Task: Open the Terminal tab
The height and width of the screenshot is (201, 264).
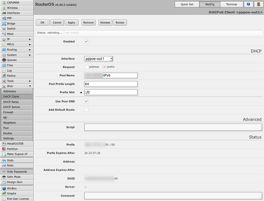Action: point(232,4)
